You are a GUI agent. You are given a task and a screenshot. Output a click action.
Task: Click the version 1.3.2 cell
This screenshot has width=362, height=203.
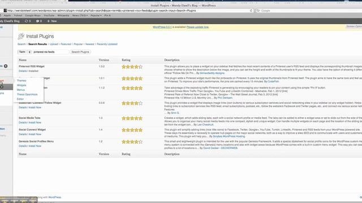pyautogui.click(x=102, y=67)
